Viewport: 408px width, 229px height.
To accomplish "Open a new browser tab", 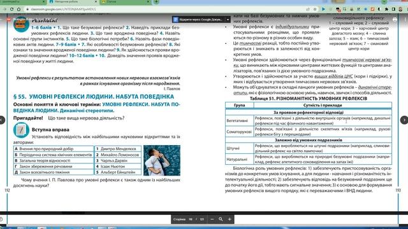I will pos(156,2).
